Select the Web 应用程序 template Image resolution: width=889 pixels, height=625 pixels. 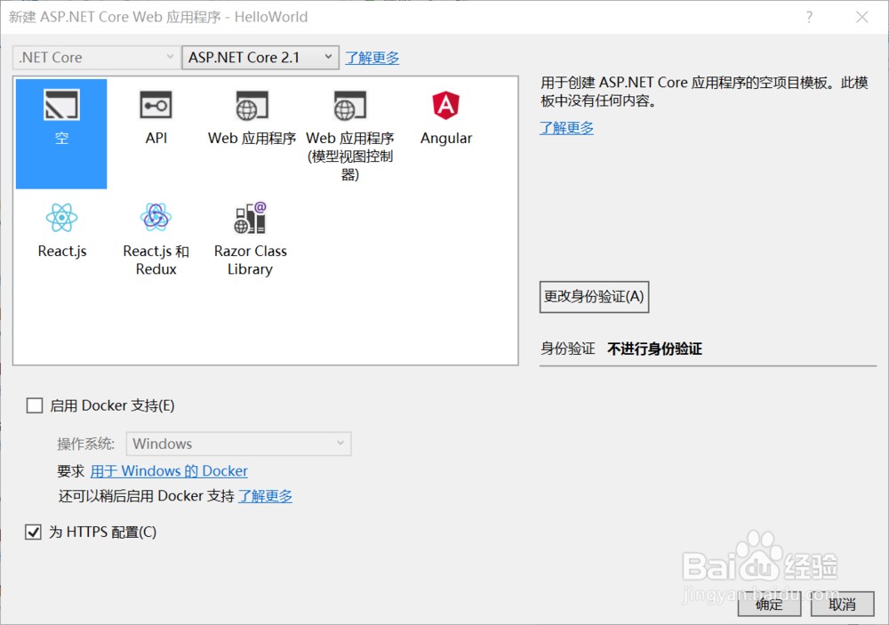(249, 116)
